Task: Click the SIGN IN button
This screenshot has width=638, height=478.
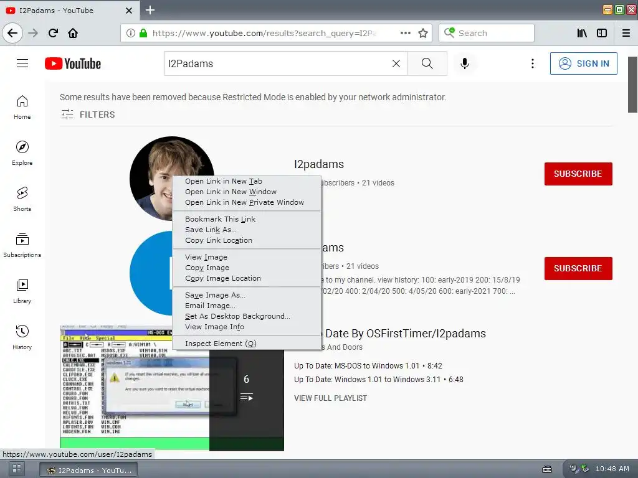Action: [x=583, y=63]
